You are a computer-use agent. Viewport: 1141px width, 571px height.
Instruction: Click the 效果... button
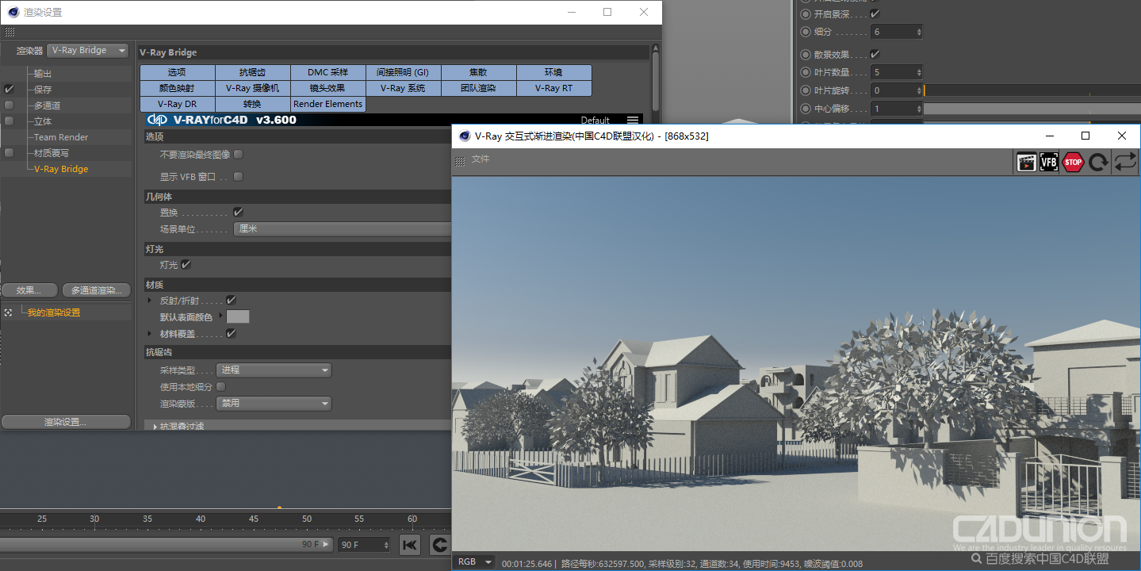(x=30, y=290)
